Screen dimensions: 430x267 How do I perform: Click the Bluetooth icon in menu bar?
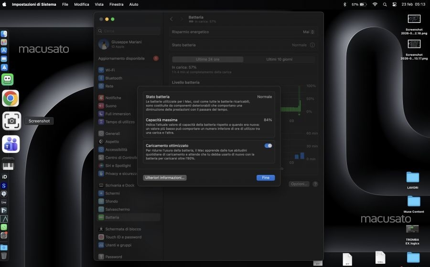(x=344, y=4)
